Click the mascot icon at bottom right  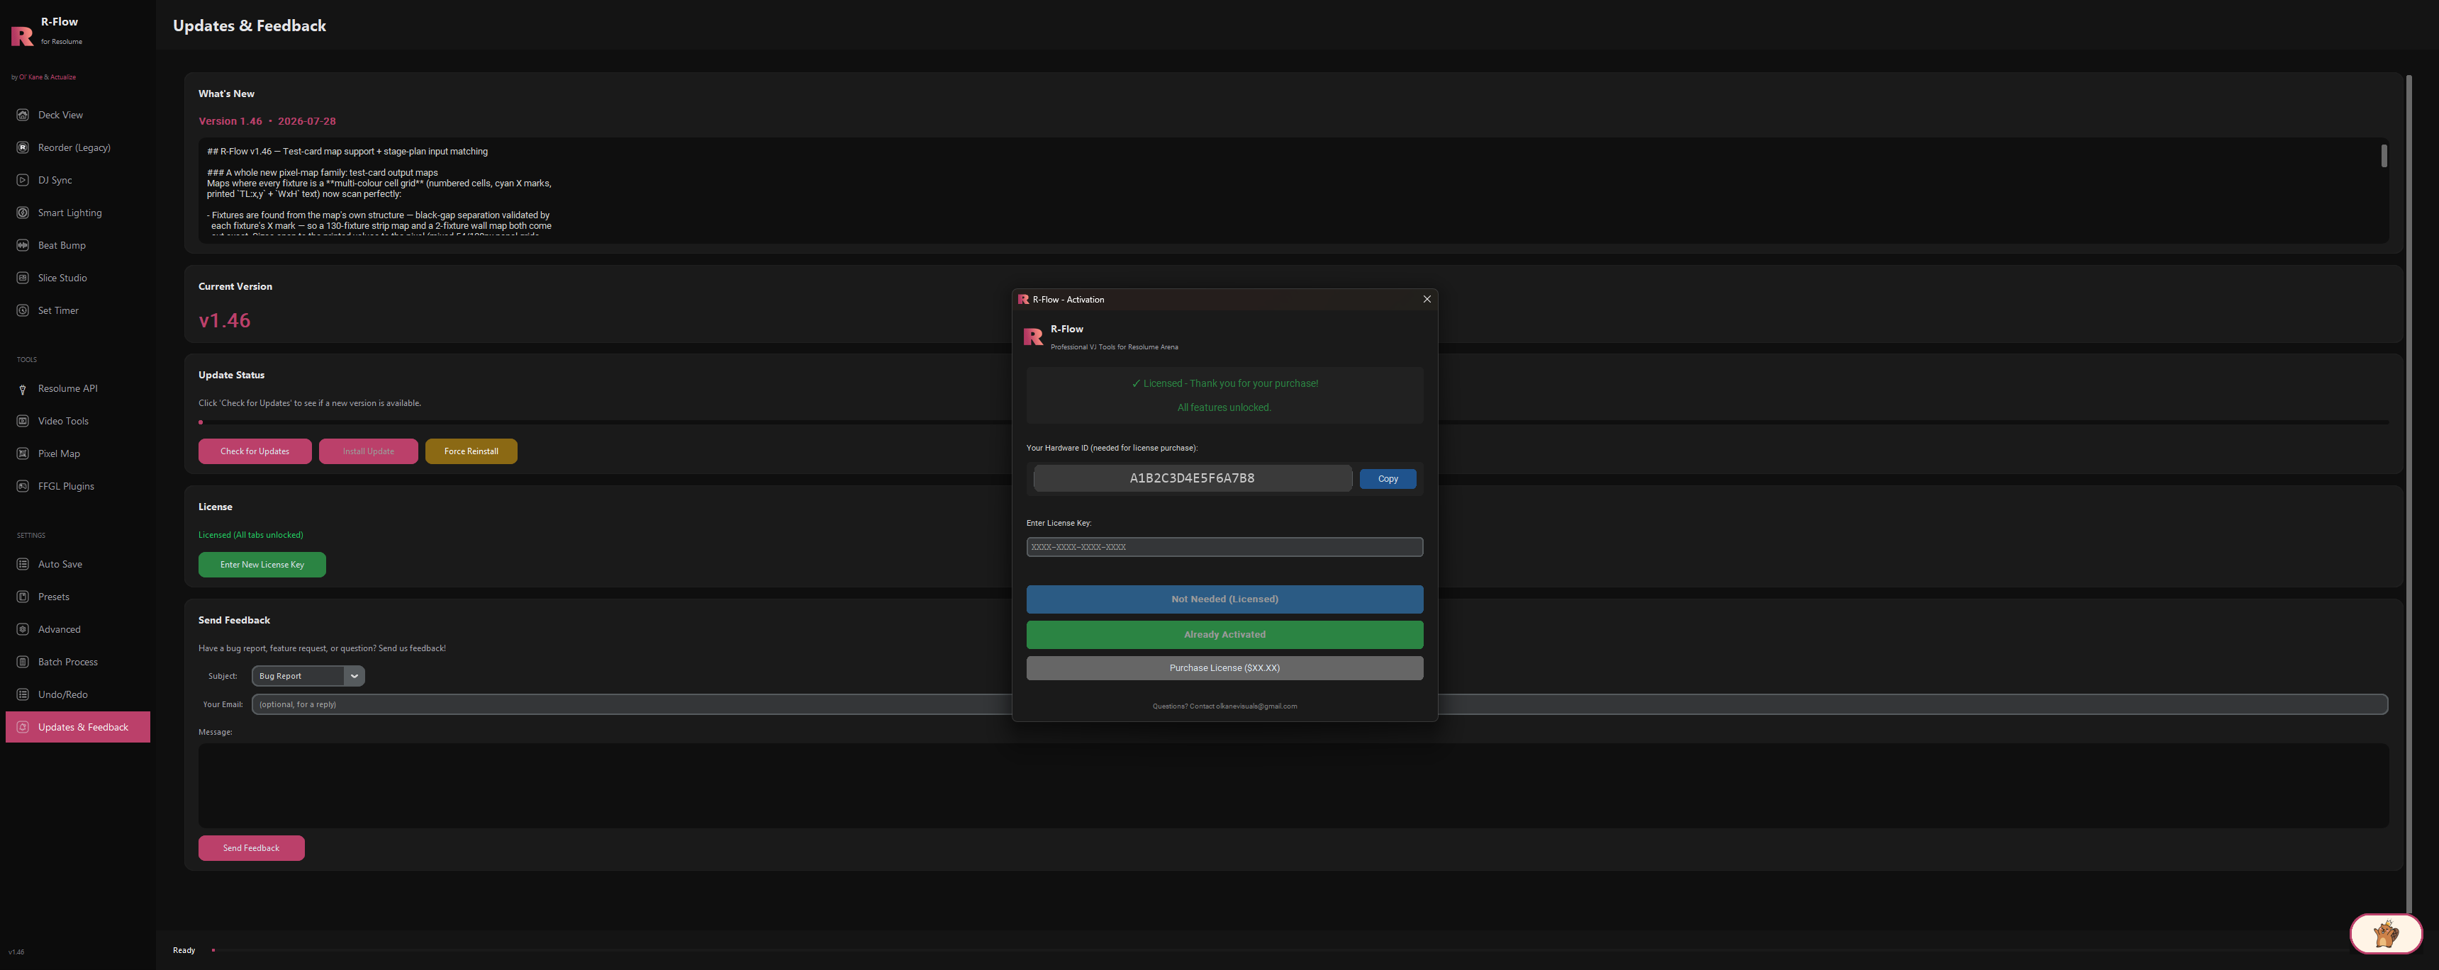pos(2385,934)
